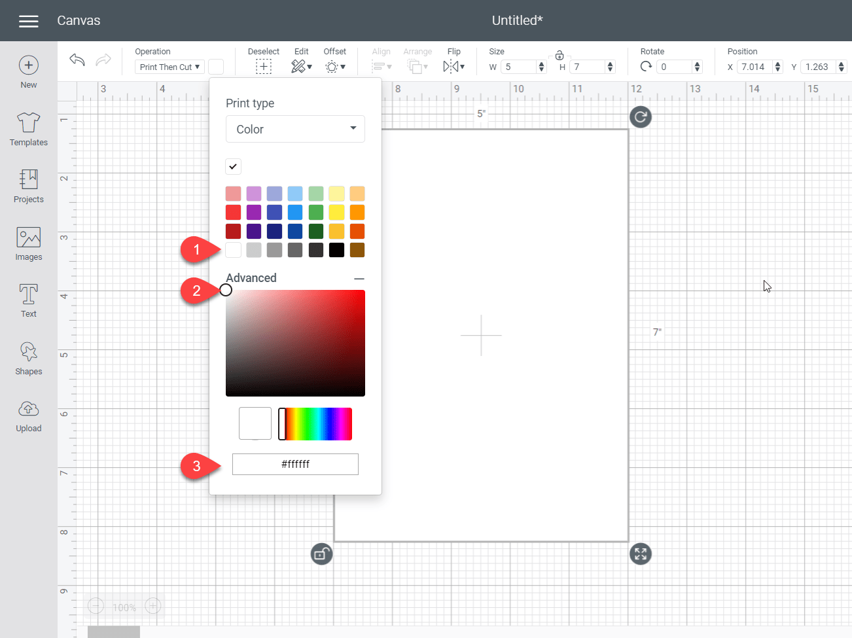Toggle the unlock handle on the canvas shape
Screen dimensions: 852x638
click(x=321, y=554)
